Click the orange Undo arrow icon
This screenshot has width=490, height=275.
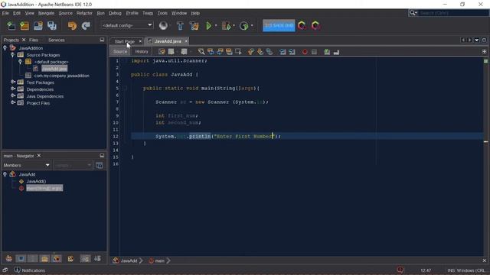coord(72,25)
